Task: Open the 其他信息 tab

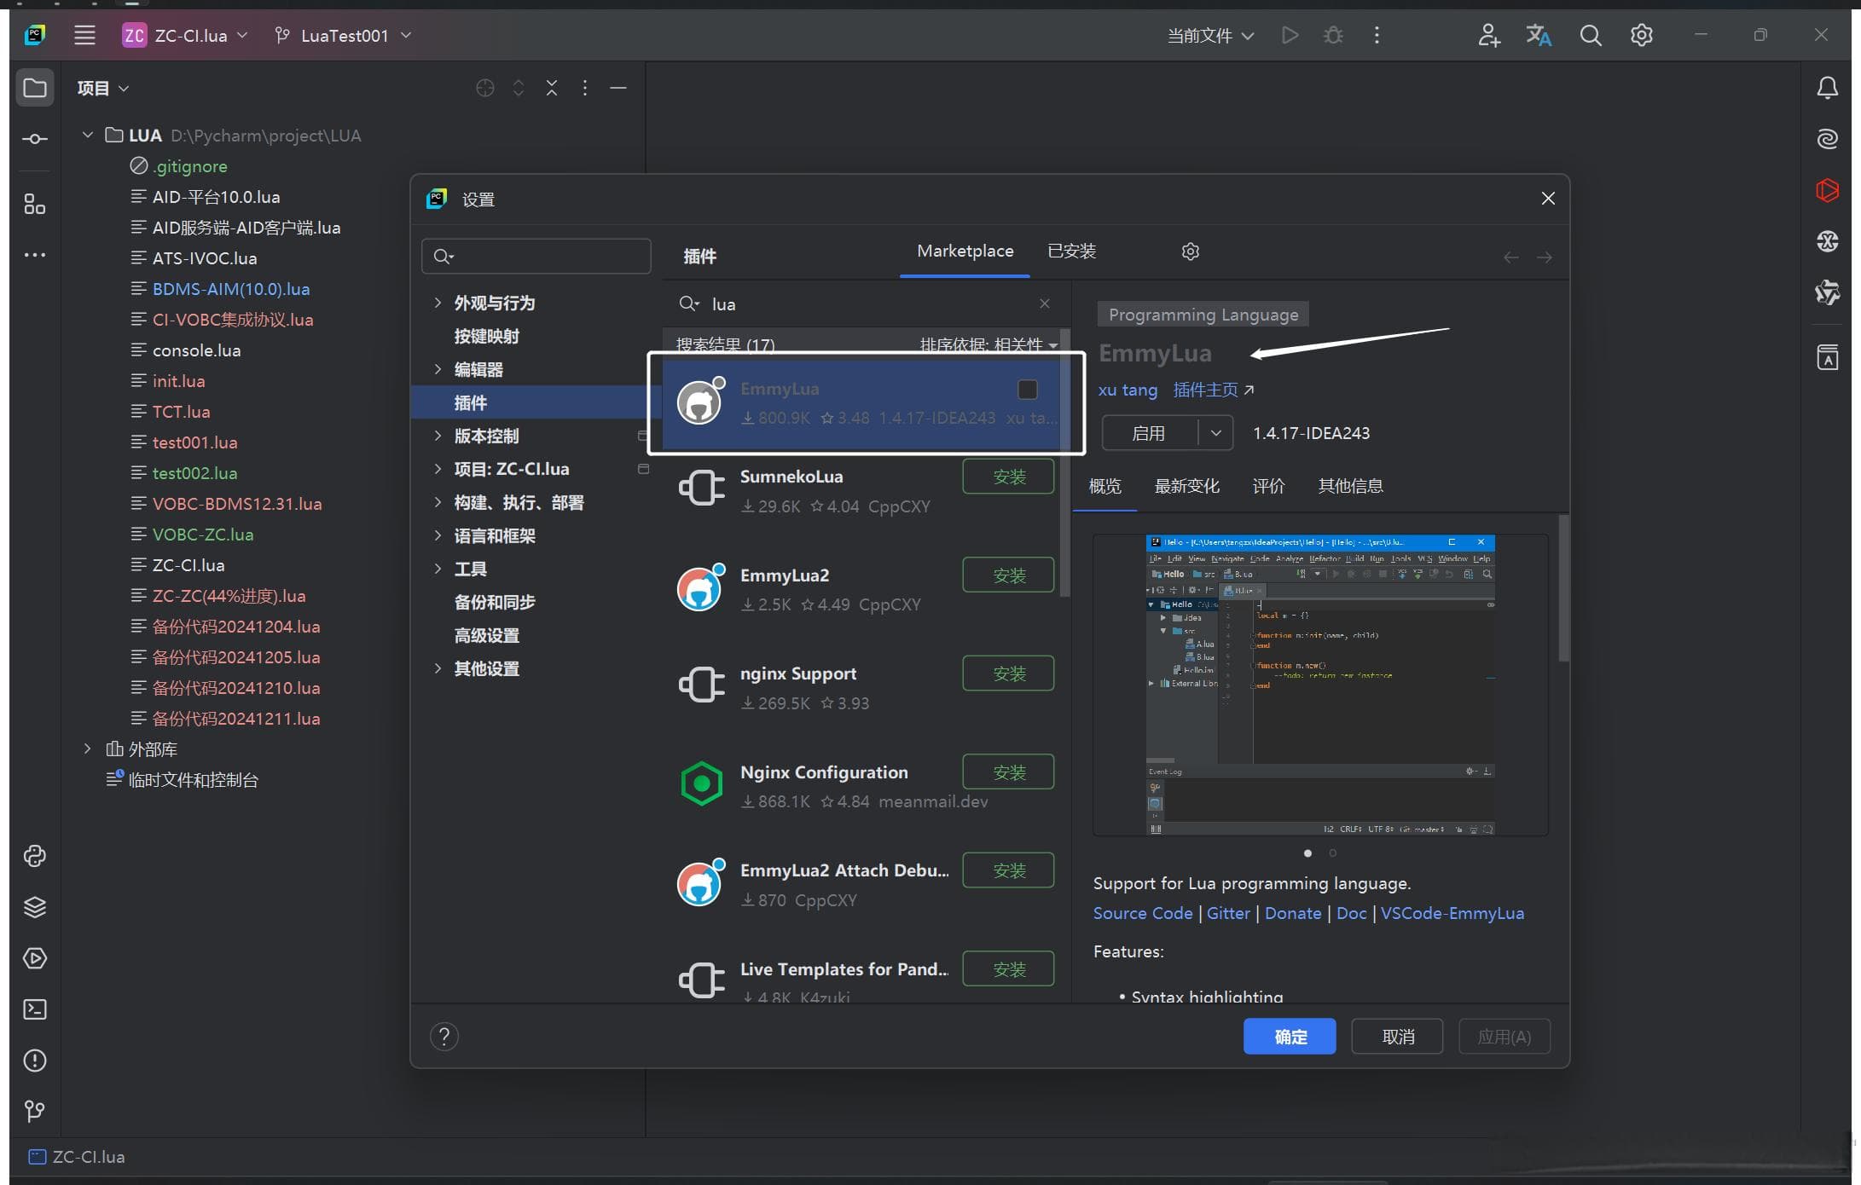Action: click(x=1350, y=486)
